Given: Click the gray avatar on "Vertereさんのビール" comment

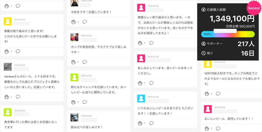Looking at the screenshot, I should 8,67.
